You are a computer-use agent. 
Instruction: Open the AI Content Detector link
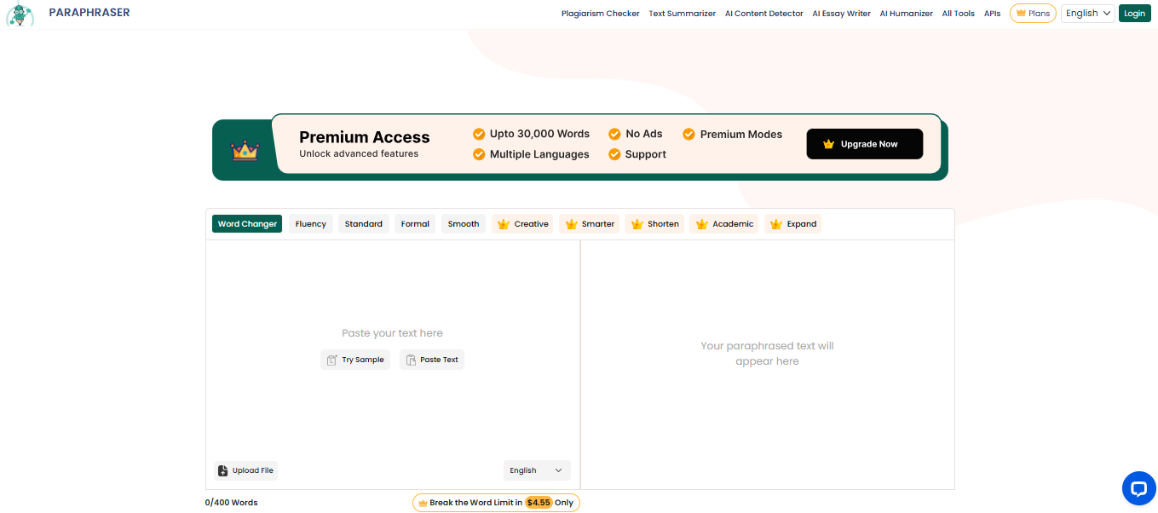click(x=764, y=14)
